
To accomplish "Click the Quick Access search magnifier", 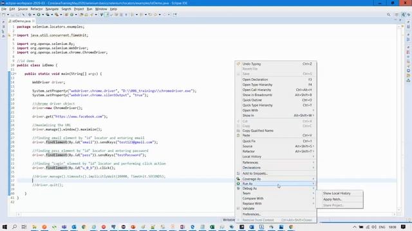I will pyautogui.click(x=389, y=15).
